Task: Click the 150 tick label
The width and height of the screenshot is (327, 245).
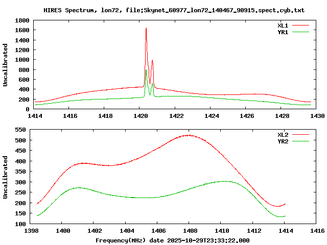Action: (x=20, y=213)
